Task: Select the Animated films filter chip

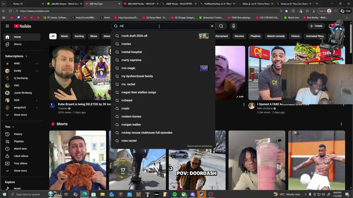Action: (315, 36)
